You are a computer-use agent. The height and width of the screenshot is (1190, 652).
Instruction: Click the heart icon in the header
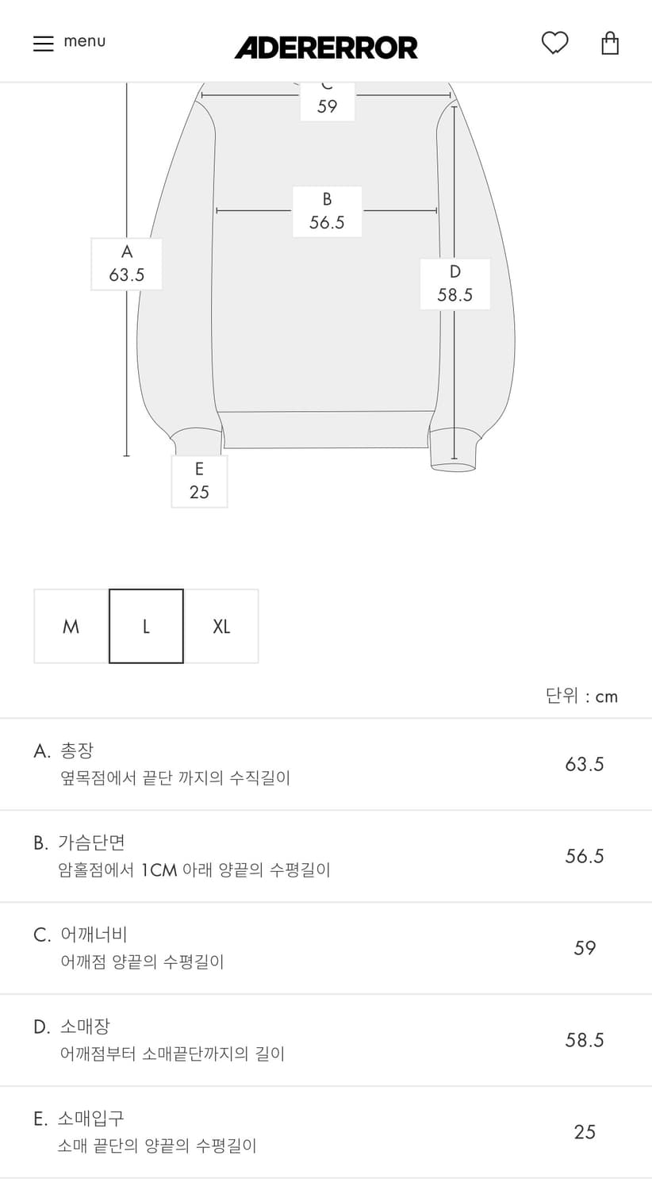click(555, 43)
